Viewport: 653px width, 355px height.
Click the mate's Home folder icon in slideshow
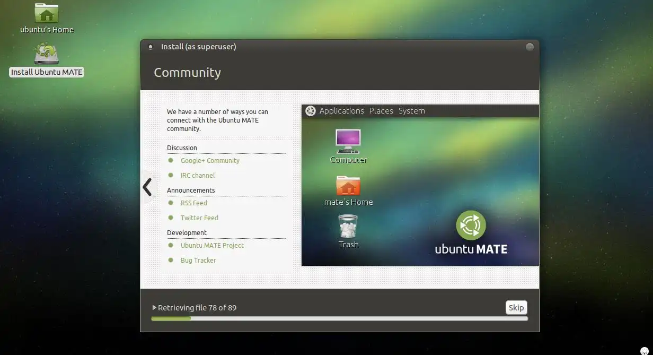coord(348,185)
